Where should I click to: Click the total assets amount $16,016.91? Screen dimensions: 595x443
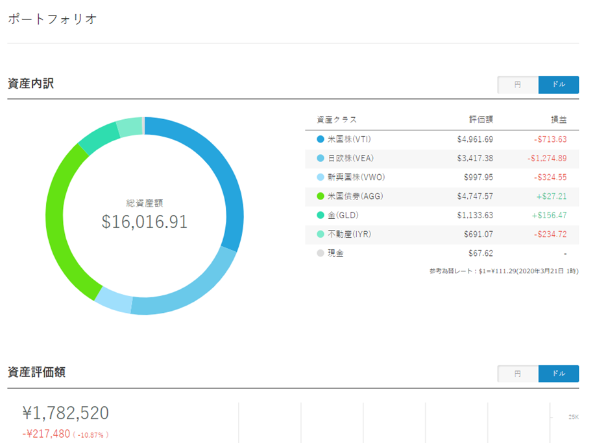[145, 221]
